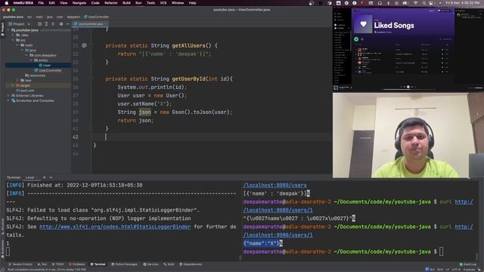Open the Refactor menu
Image resolution: width=484 pixels, height=272 pixels.
[x=111, y=3]
